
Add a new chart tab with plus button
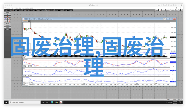29,21
